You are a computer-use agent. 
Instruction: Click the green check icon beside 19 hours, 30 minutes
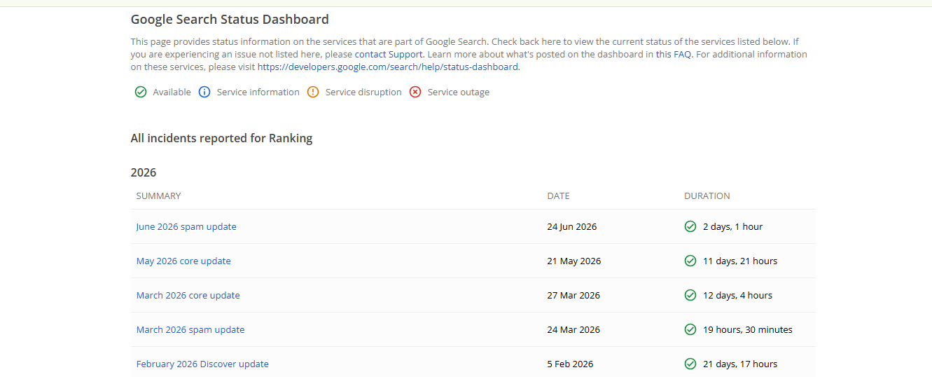(690, 329)
